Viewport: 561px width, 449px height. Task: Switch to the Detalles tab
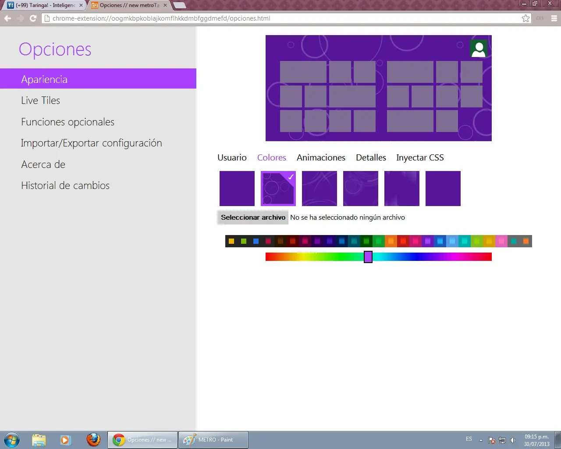pyautogui.click(x=371, y=157)
